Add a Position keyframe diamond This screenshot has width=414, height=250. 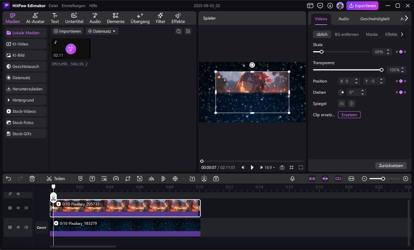click(401, 81)
